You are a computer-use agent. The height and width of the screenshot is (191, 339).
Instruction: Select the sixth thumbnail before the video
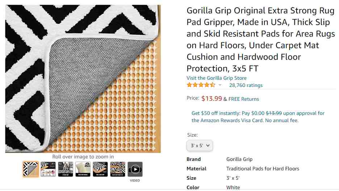click(x=118, y=169)
